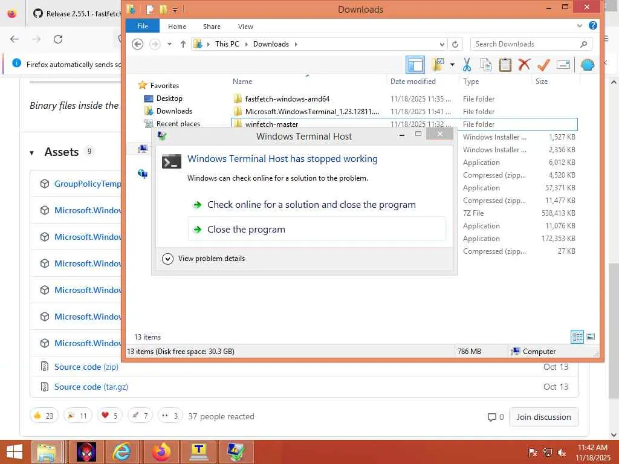Select Desktop in Favorites sidebar
This screenshot has height=464, width=619.
click(x=169, y=98)
